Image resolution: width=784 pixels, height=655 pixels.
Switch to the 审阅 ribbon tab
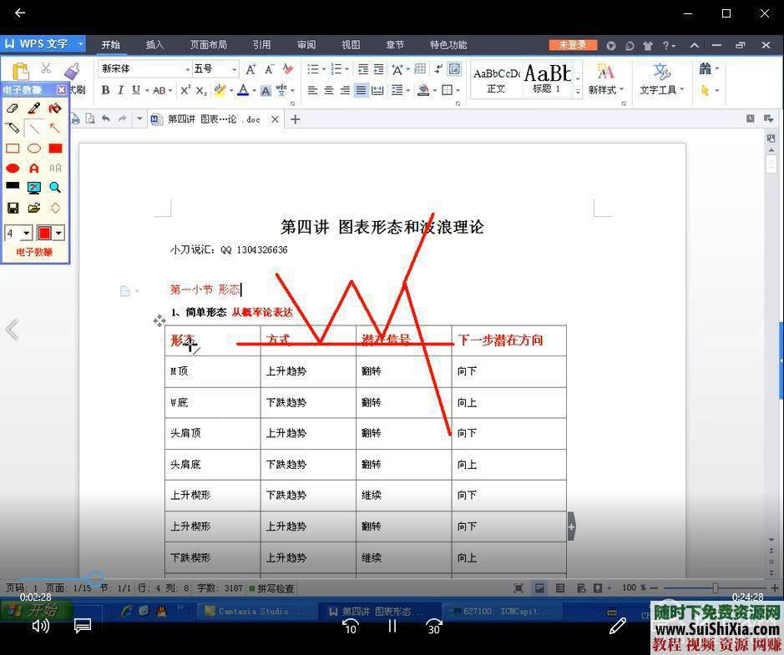[x=305, y=44]
